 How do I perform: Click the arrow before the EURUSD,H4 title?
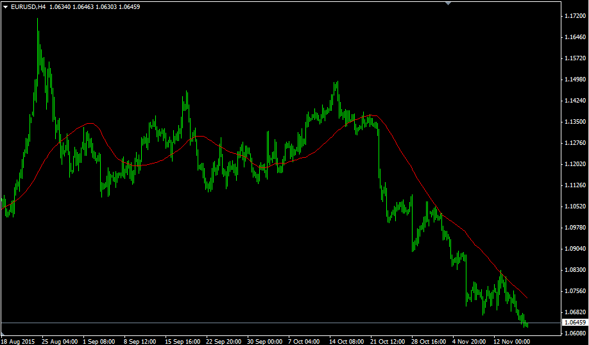[5, 7]
